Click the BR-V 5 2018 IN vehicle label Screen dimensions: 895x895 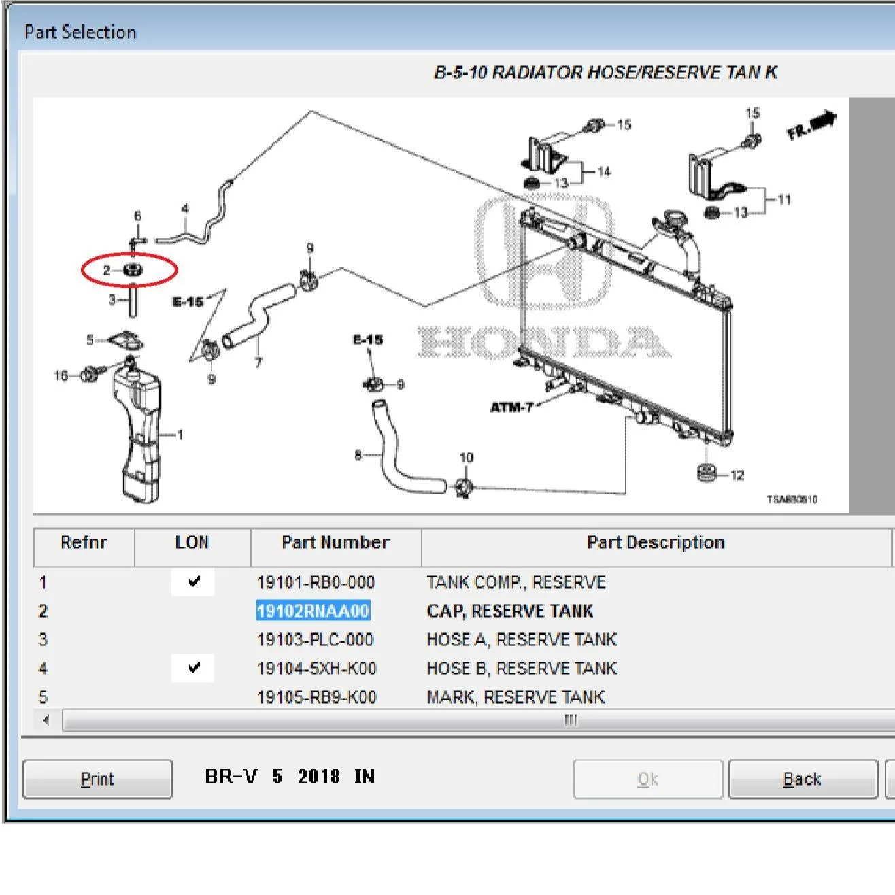pyautogui.click(x=290, y=777)
